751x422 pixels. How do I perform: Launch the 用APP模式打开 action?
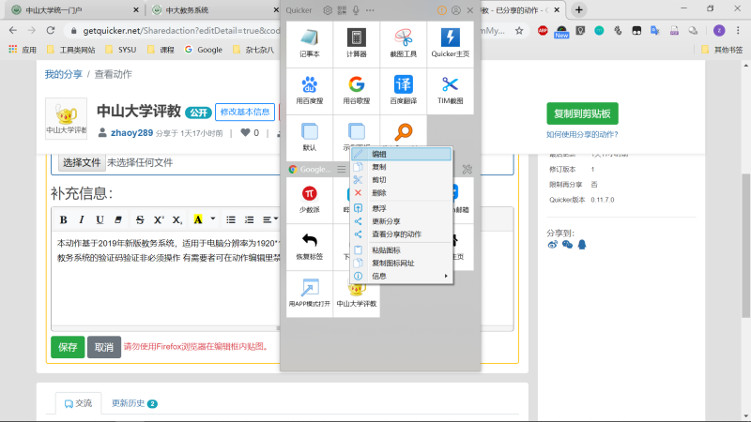click(310, 294)
